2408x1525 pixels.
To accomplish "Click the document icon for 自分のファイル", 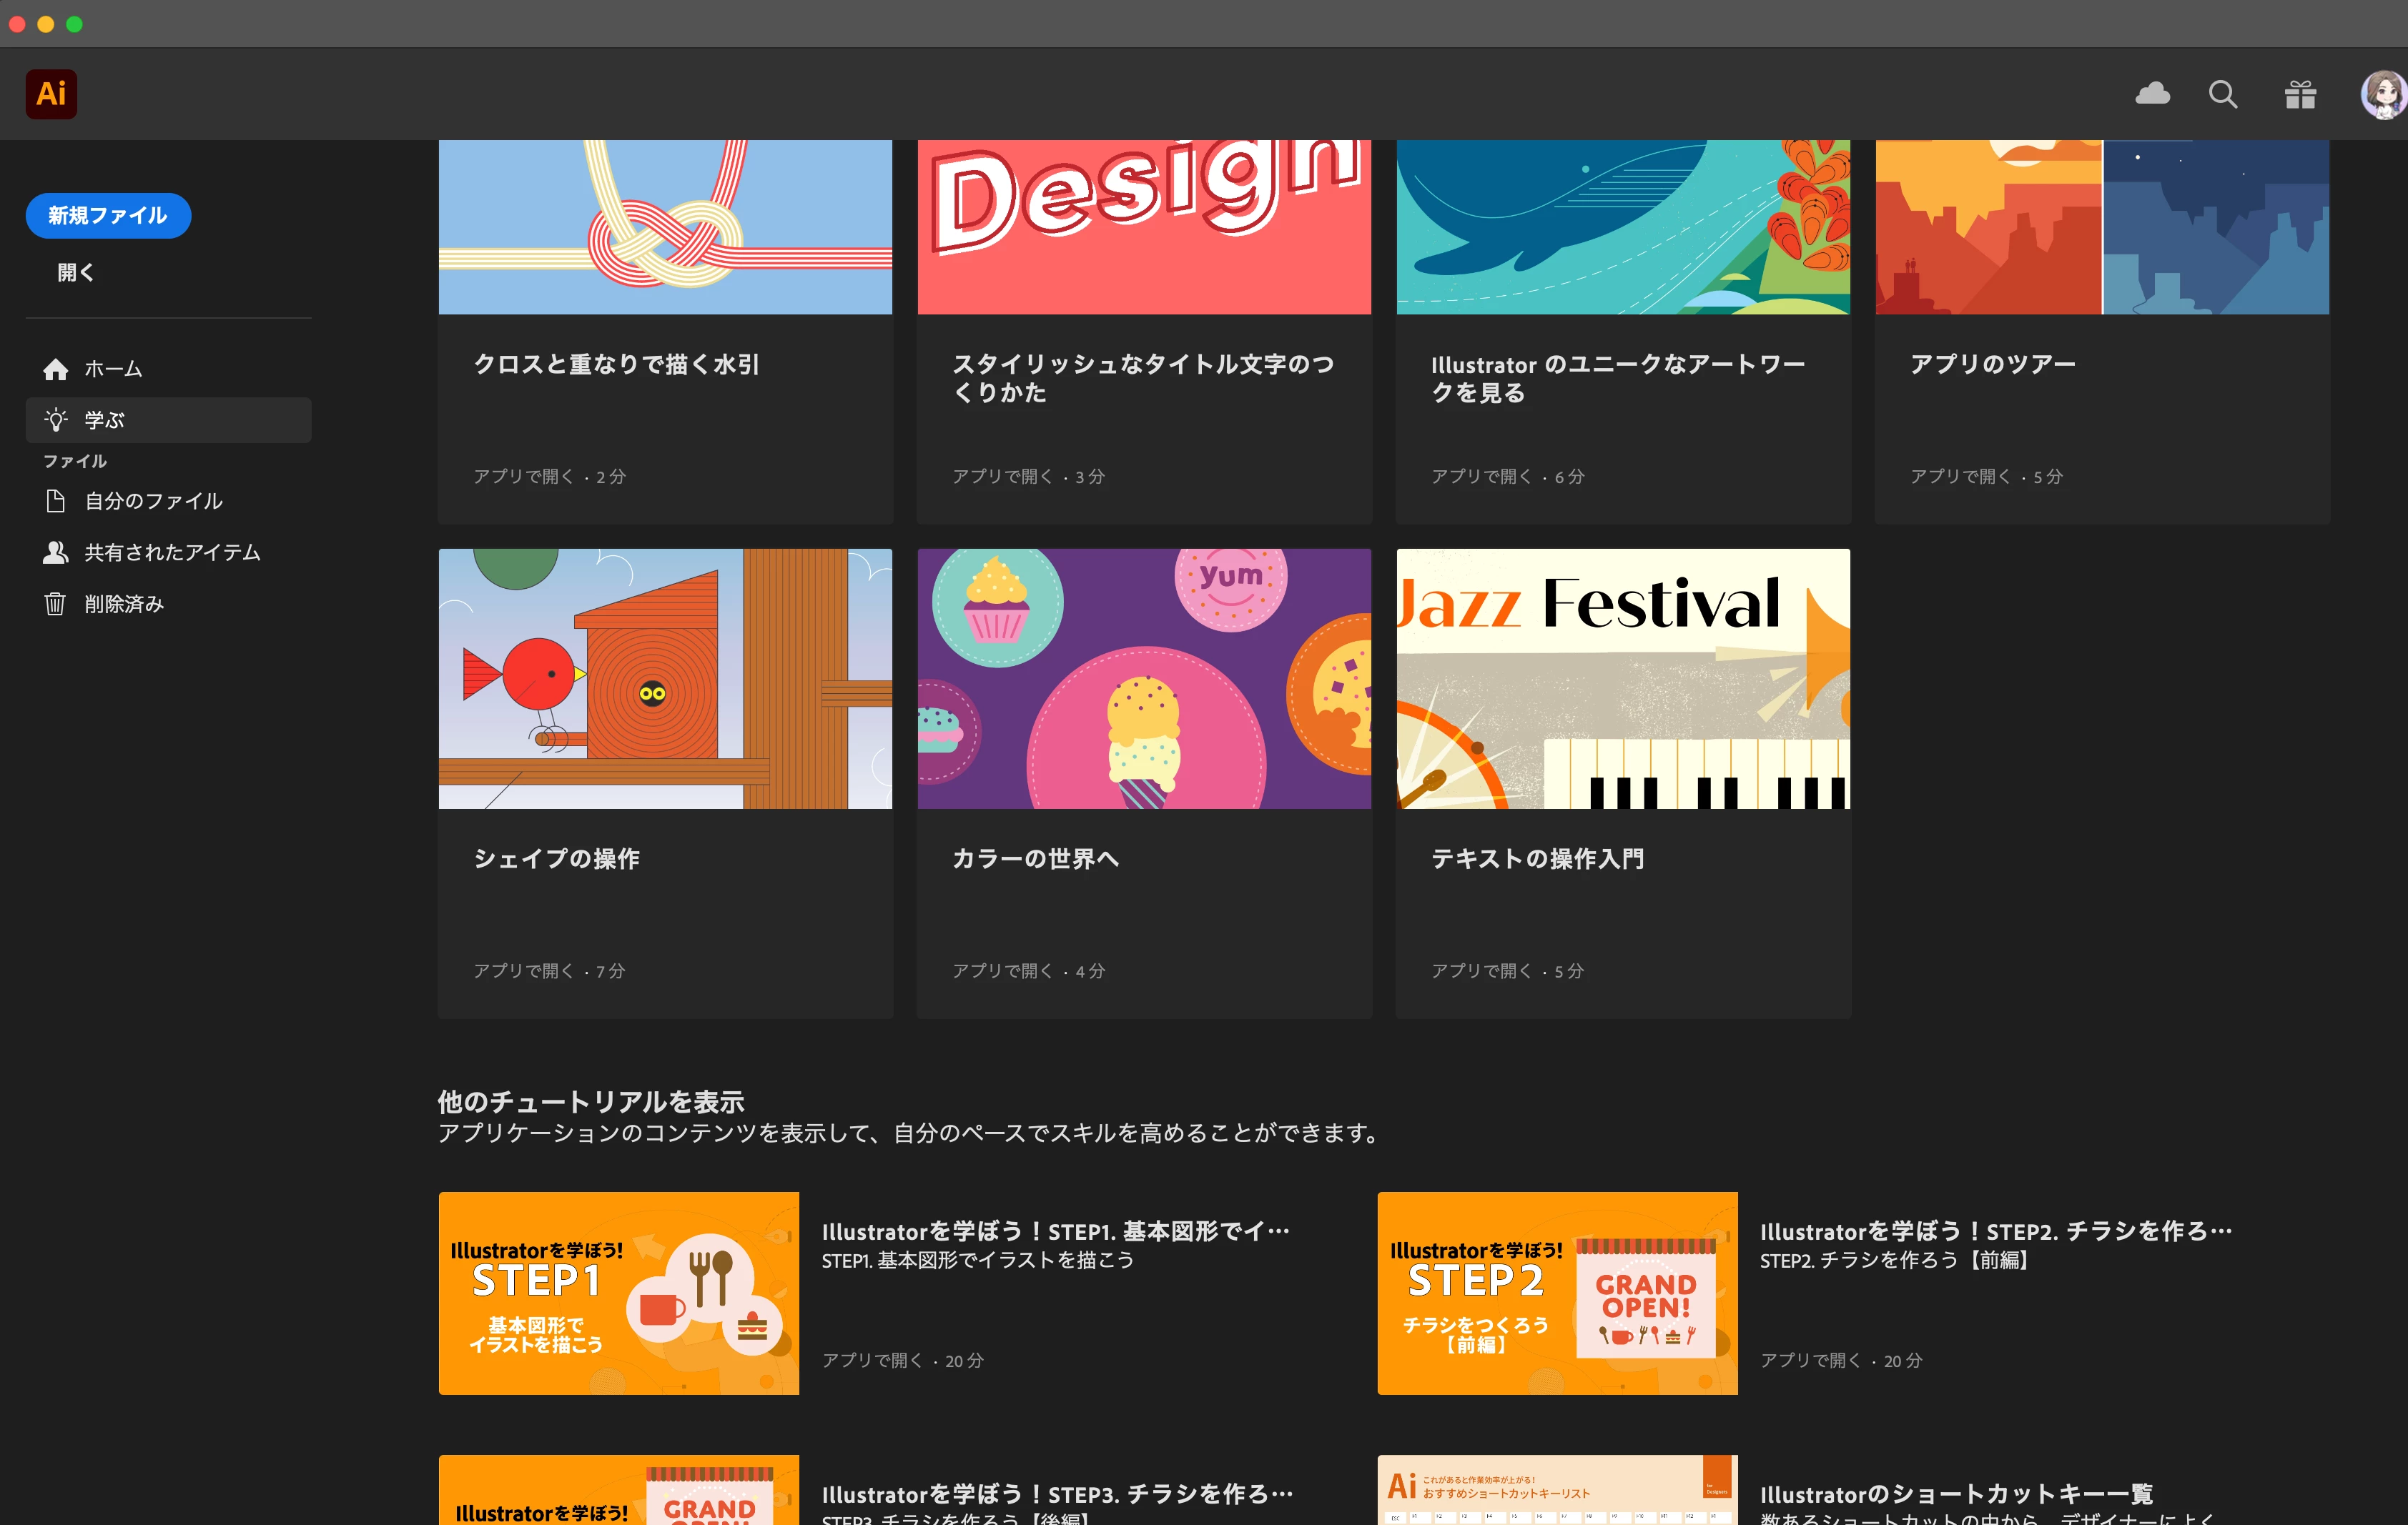I will [56, 501].
